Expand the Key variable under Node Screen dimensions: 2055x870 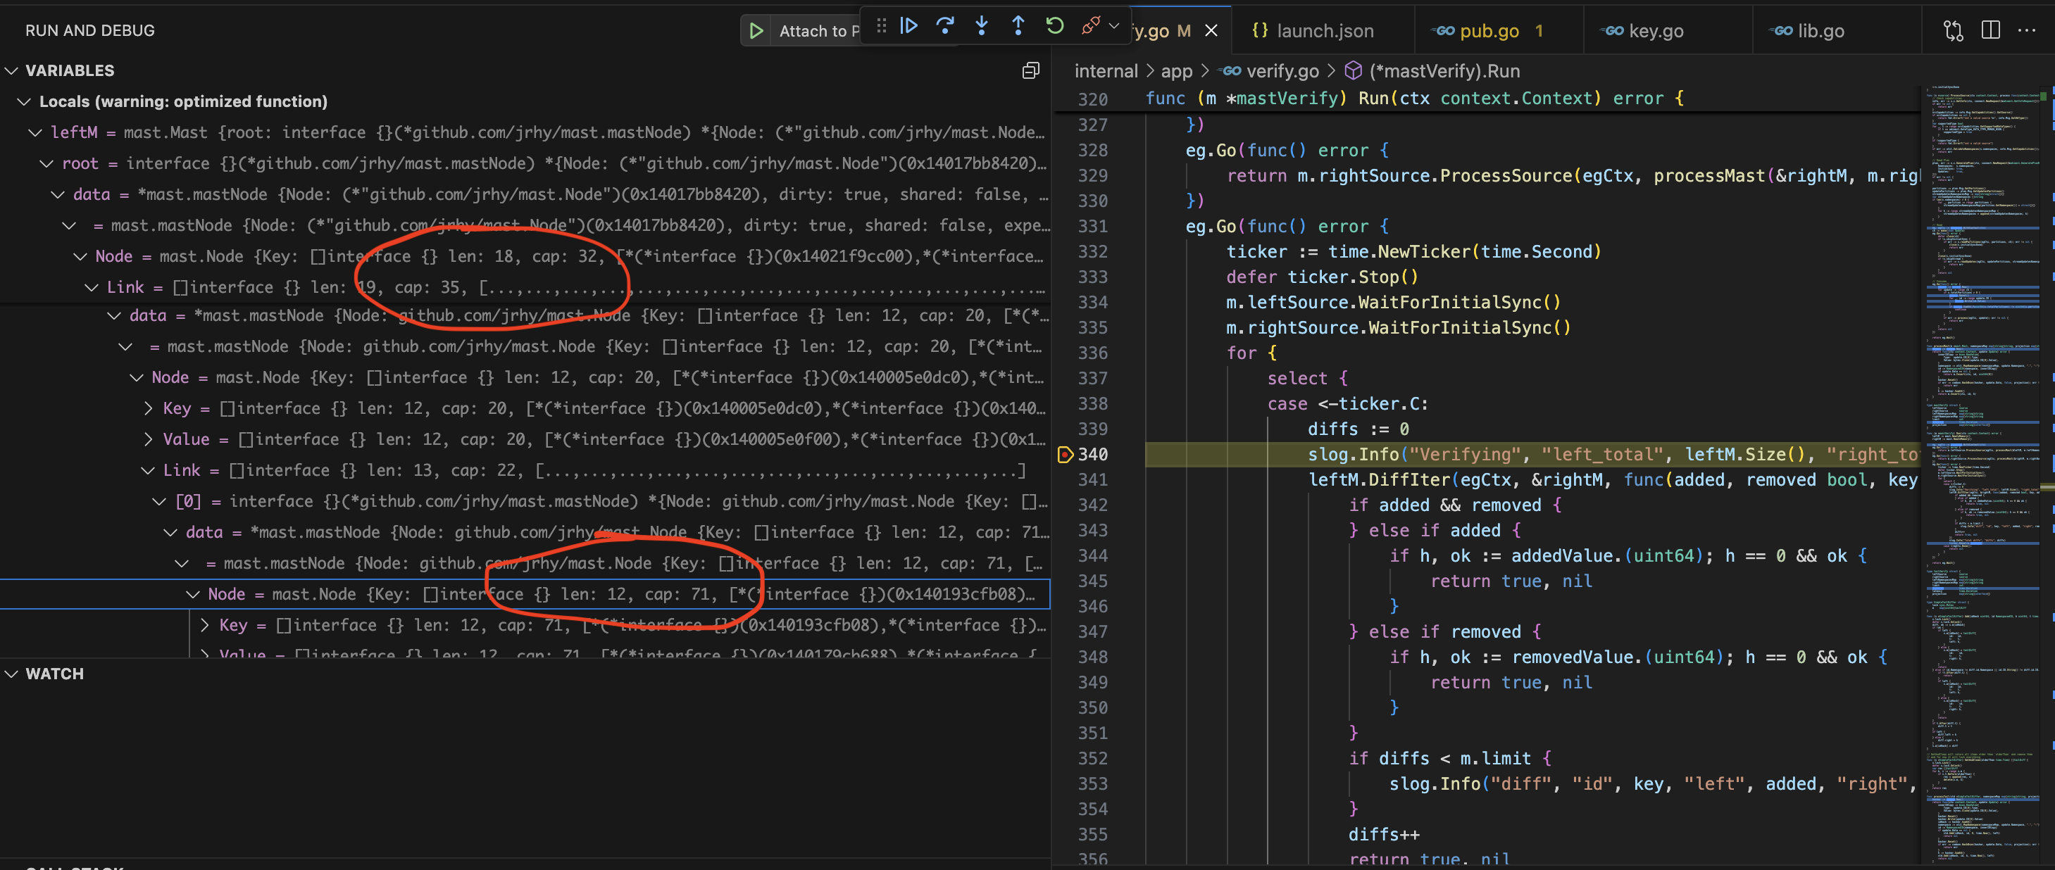click(149, 408)
